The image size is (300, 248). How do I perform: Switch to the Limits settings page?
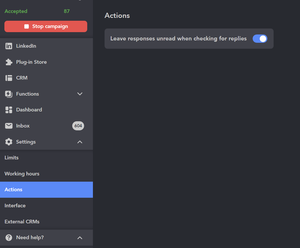pyautogui.click(x=11, y=158)
